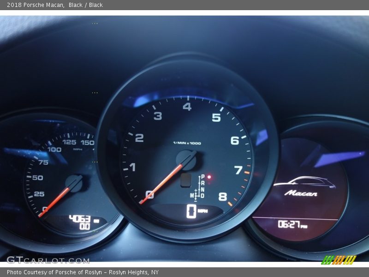Click the Macan car silhouette icon
Image resolution: width=369 pixels, height=277 pixels.
[x=304, y=182]
